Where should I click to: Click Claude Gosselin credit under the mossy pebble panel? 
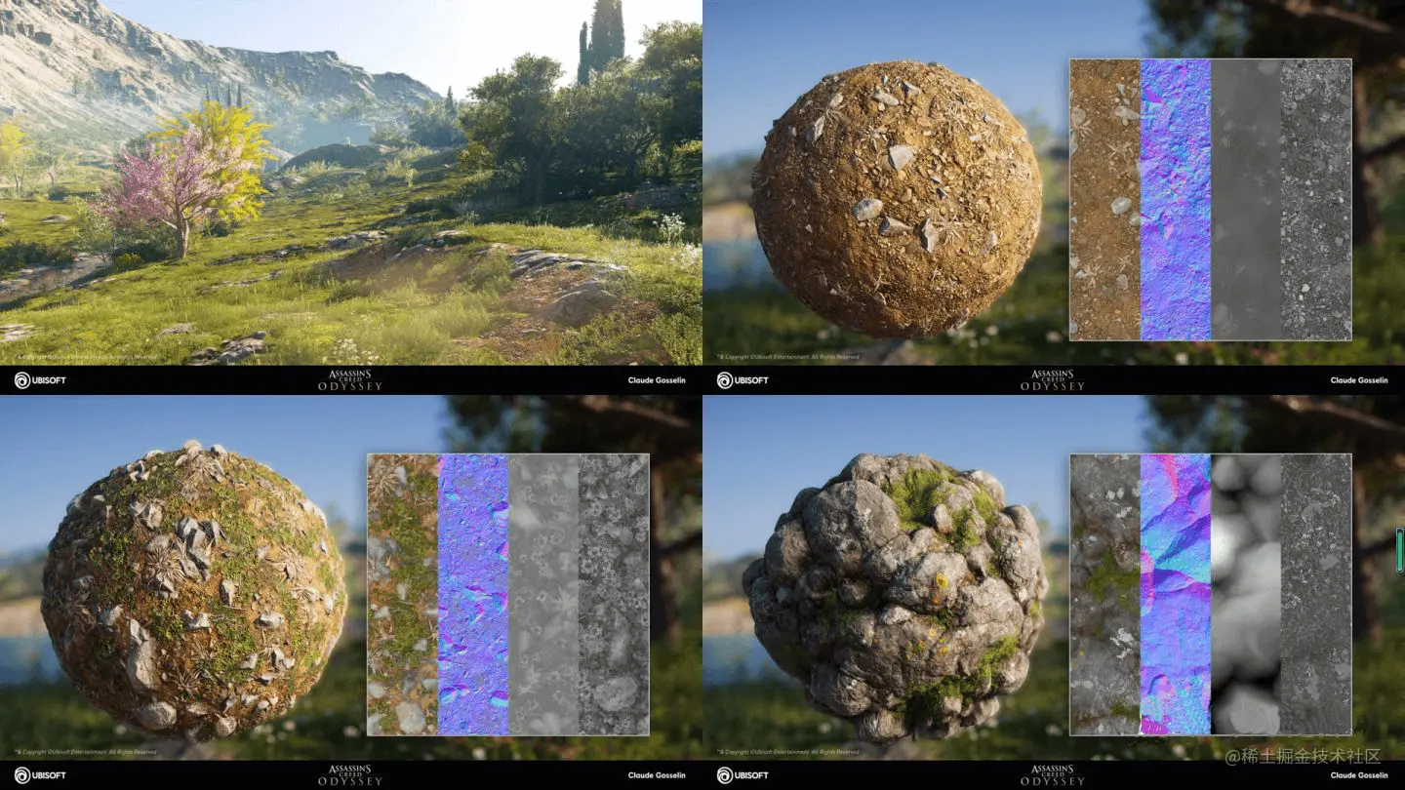coord(657,775)
